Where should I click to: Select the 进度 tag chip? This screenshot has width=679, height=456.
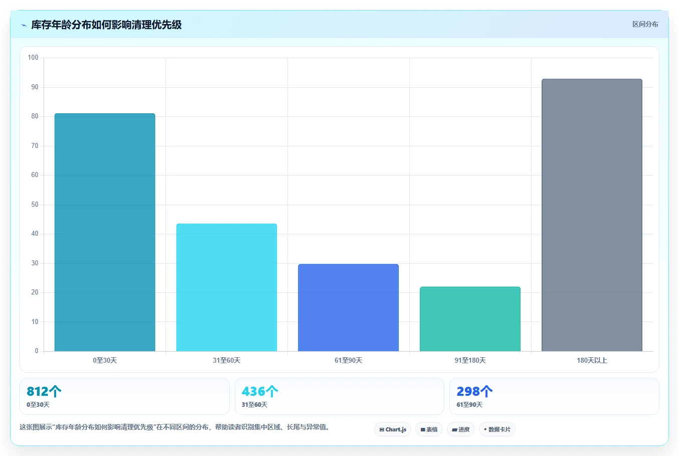pyautogui.click(x=461, y=429)
